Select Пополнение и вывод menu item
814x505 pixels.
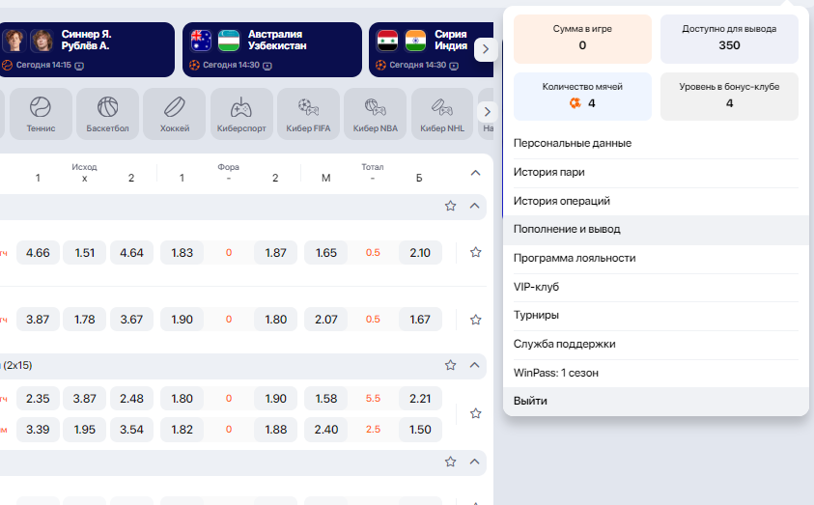tap(656, 230)
